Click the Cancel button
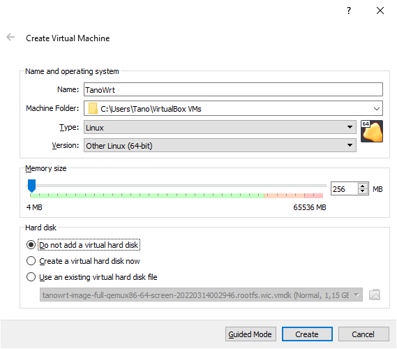This screenshot has width=397, height=349. (364, 334)
